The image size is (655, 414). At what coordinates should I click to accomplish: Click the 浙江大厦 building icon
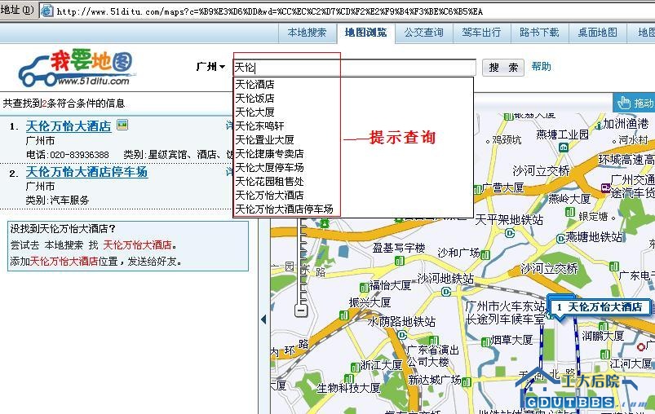(x=355, y=368)
